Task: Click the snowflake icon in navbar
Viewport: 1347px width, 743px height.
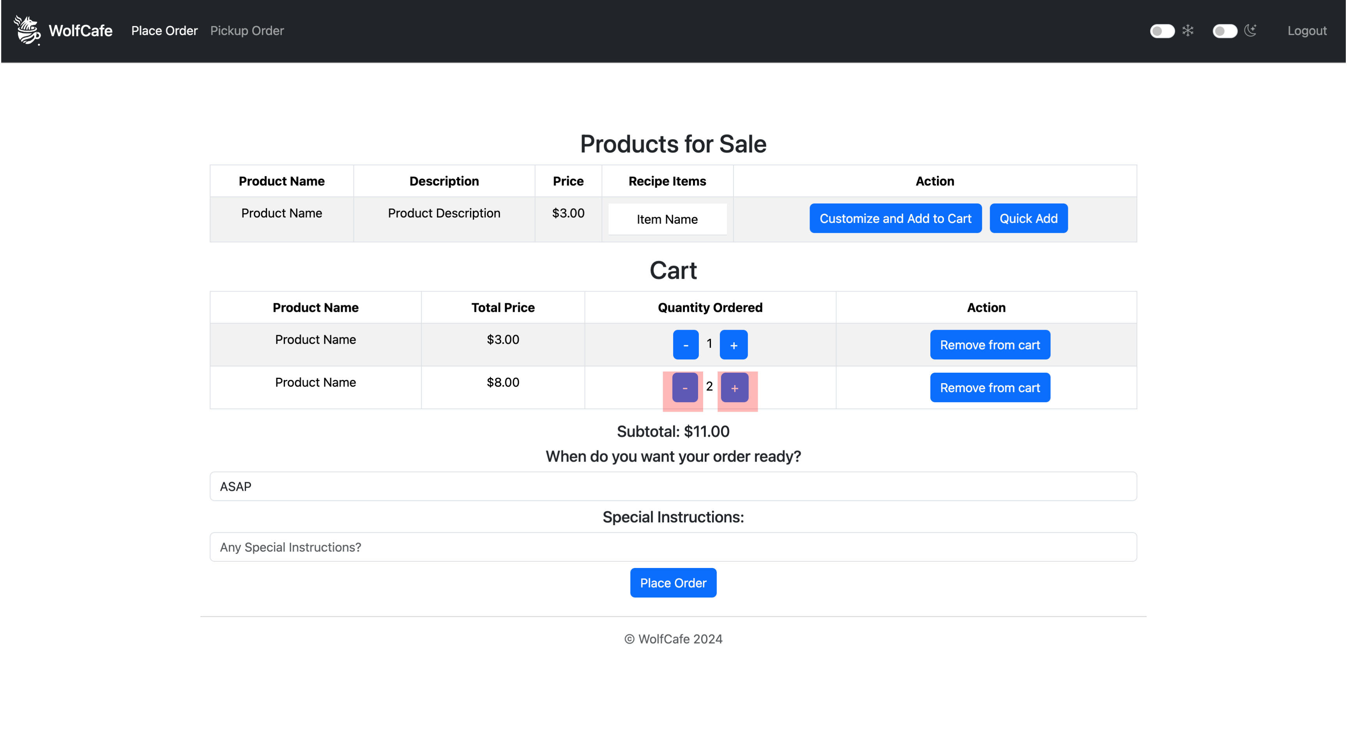Action: (x=1188, y=30)
